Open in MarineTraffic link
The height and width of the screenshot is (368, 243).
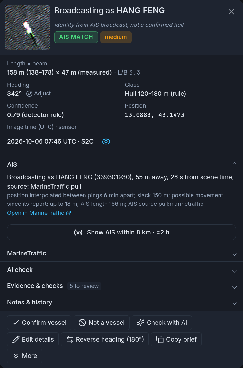[x=39, y=213]
